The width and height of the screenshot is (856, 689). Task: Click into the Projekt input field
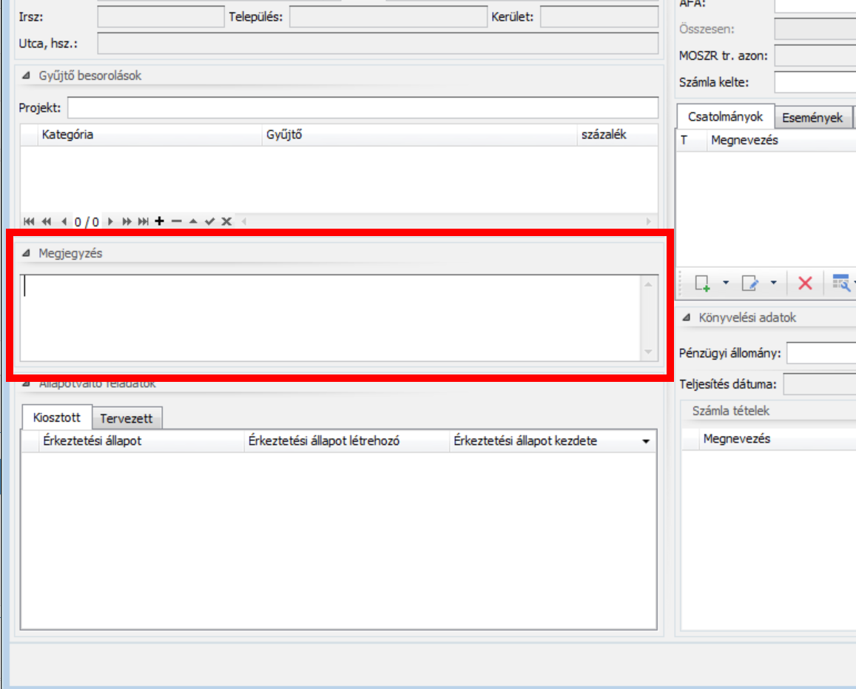(362, 108)
